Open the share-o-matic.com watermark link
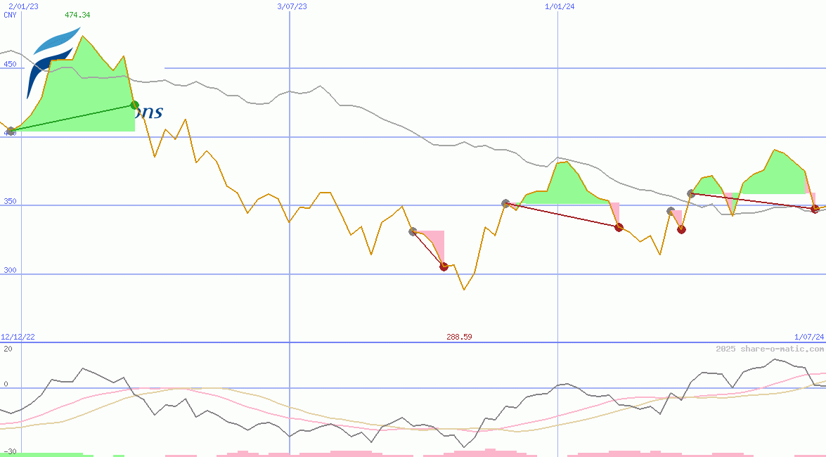Image resolution: width=826 pixels, height=457 pixels. click(770, 349)
